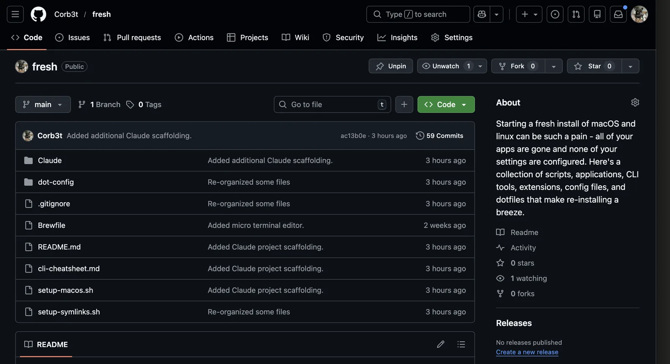Edit README with the pencil icon

click(441, 344)
